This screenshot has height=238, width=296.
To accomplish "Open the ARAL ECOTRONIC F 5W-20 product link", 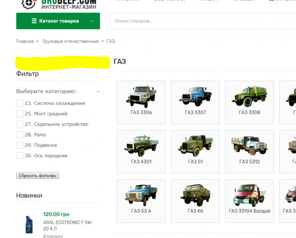I will pyautogui.click(x=68, y=226).
